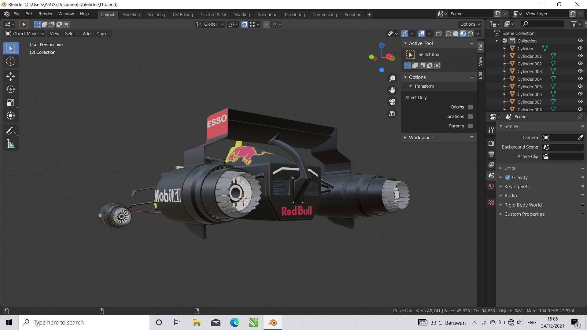The width and height of the screenshot is (587, 330).
Task: Select rendered viewport shading
Action: click(x=470, y=34)
